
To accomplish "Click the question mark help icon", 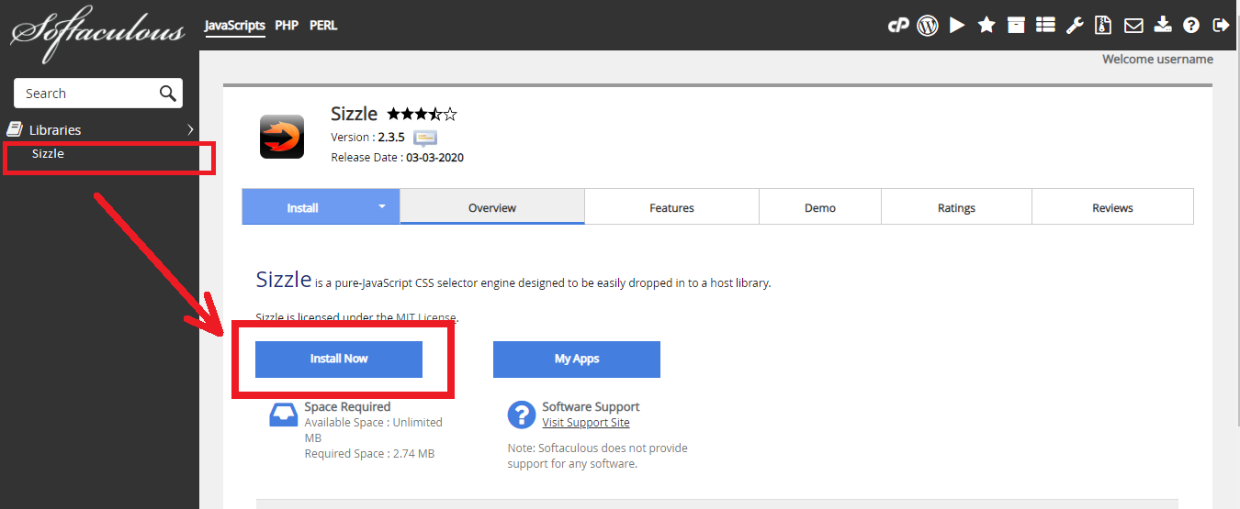I will click(x=1191, y=26).
